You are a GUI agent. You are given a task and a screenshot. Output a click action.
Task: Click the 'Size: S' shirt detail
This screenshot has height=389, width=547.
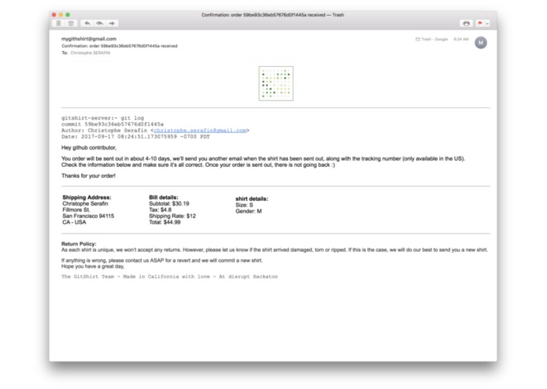244,206
